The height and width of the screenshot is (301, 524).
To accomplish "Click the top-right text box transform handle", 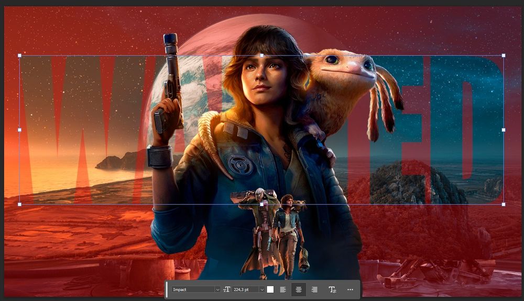I will coord(504,56).
